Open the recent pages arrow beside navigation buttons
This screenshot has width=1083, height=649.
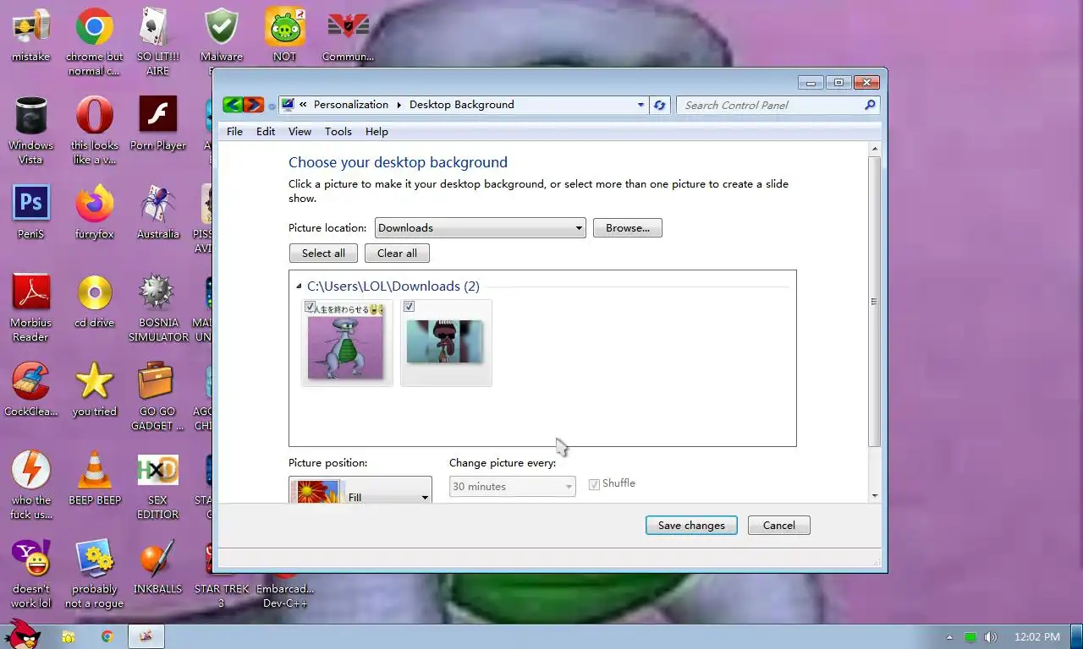tap(272, 106)
